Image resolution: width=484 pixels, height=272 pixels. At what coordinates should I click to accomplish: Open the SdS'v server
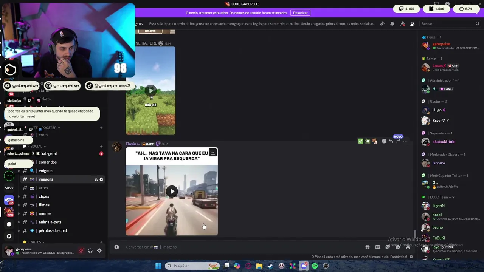pos(9,188)
